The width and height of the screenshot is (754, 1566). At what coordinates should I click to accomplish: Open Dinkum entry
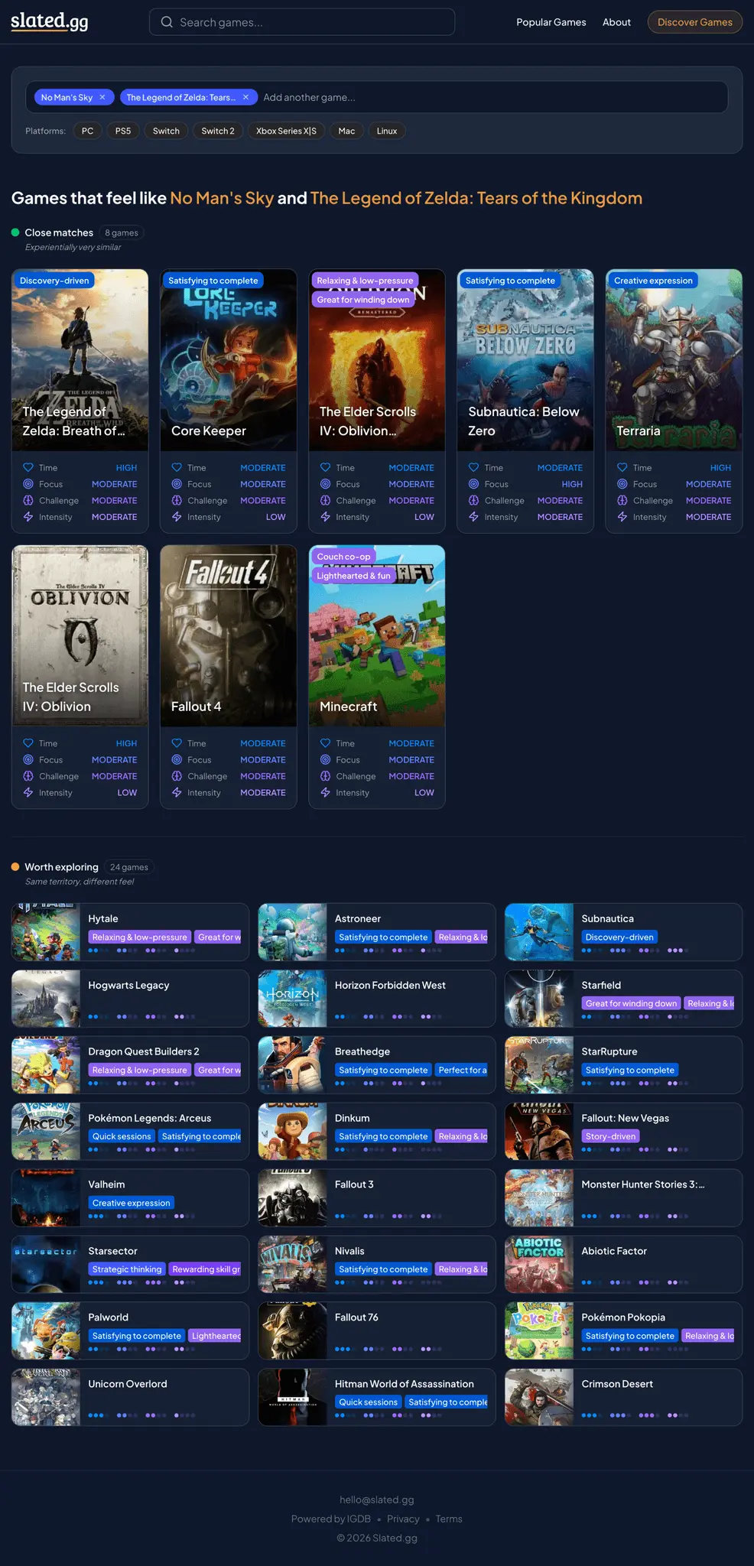tap(377, 1132)
